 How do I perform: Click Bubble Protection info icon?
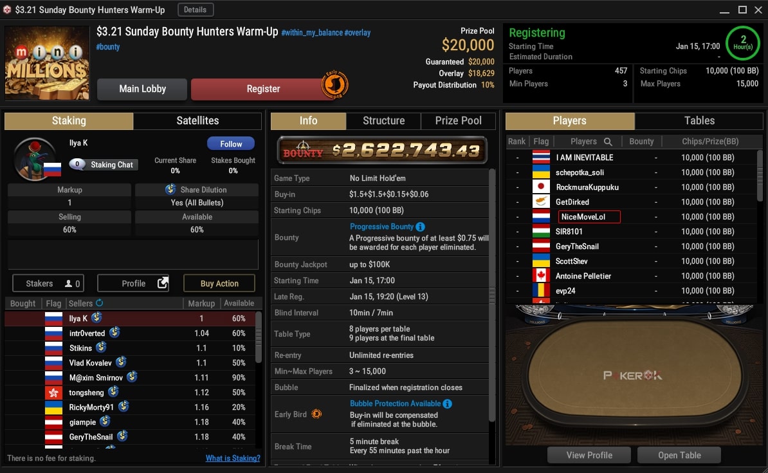click(x=447, y=404)
